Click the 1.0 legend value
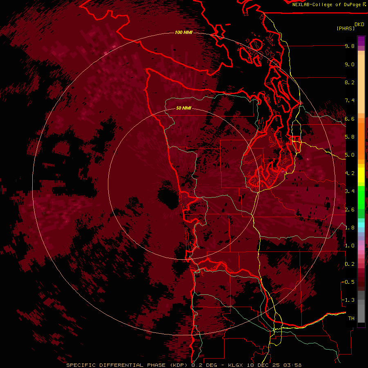Viewport: 368px width, 368px height. pyautogui.click(x=350, y=246)
